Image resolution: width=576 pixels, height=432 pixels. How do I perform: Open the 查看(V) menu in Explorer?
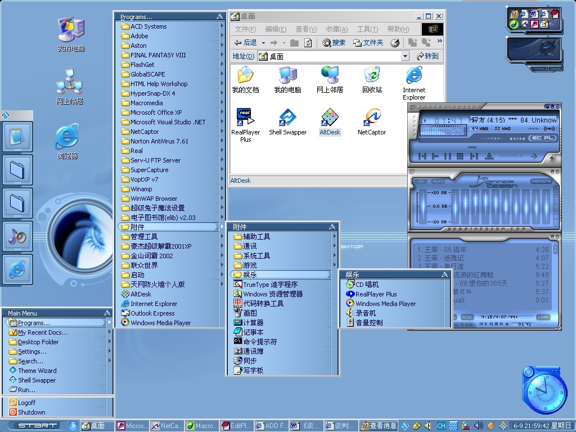coord(306,29)
